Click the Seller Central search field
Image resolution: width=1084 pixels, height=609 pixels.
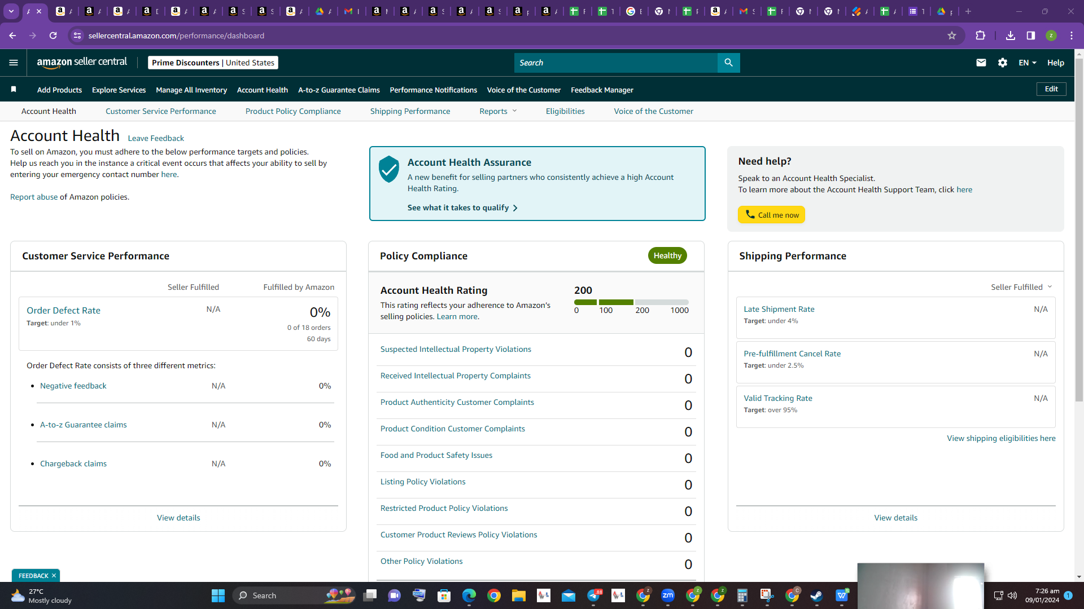click(616, 63)
